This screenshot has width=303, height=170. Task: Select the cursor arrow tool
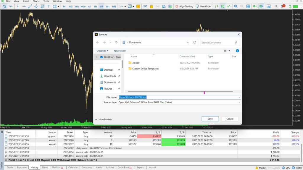point(4,7)
